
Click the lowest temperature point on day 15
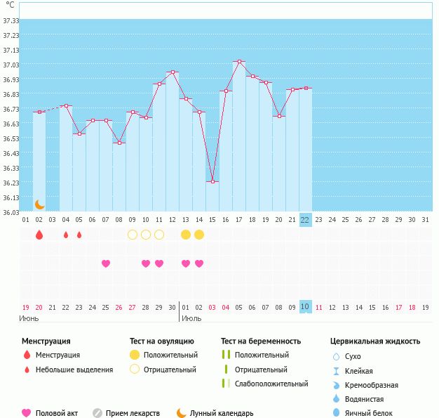pyautogui.click(x=212, y=181)
